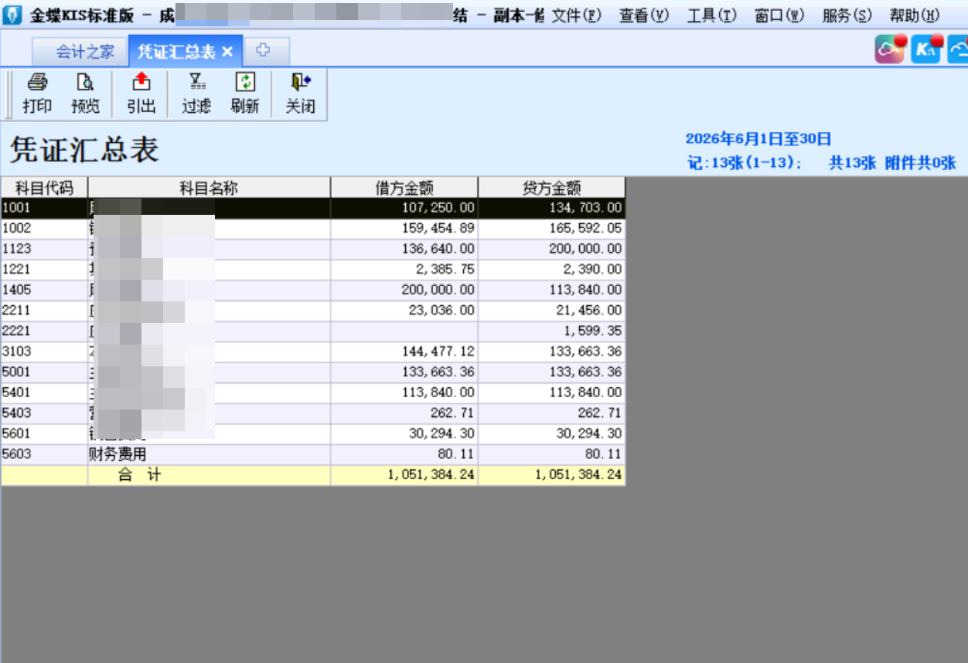The height and width of the screenshot is (663, 968).
Task: Click credit amount 165,592.05
Action: [552, 229]
